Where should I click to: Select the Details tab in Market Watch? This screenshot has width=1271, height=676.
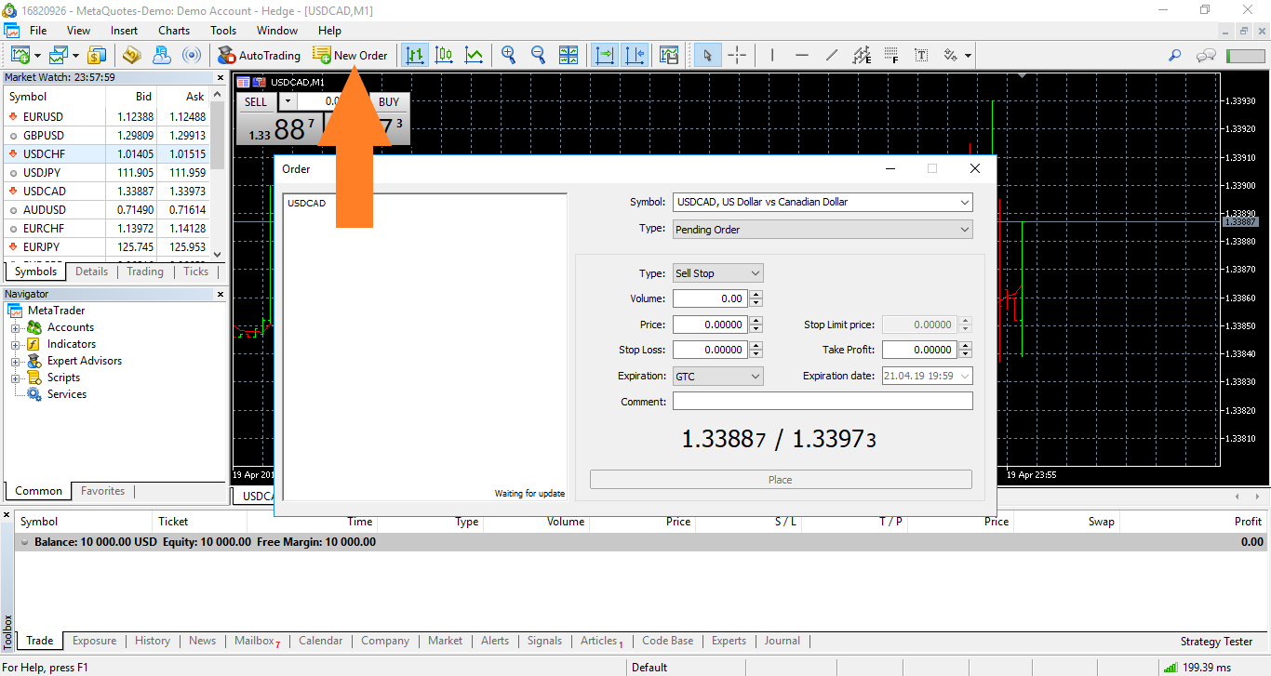tap(91, 272)
